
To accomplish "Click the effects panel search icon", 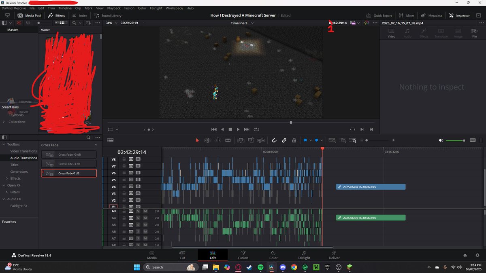I will [x=88, y=138].
